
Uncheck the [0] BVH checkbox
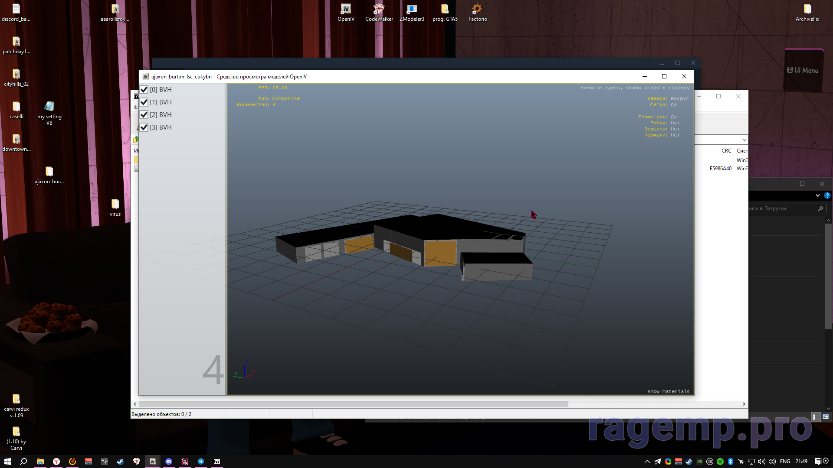[x=144, y=90]
